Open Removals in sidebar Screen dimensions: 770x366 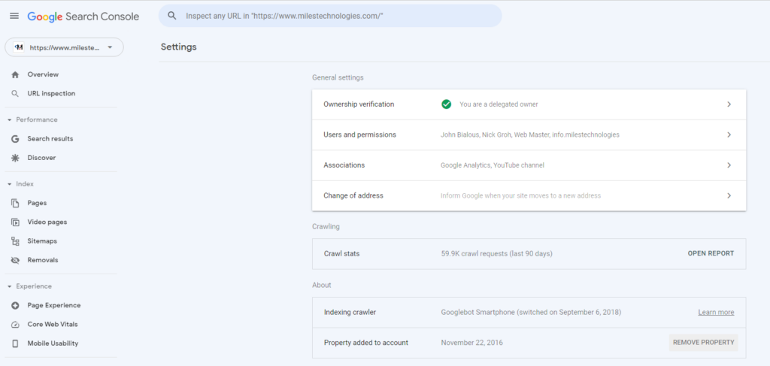43,260
